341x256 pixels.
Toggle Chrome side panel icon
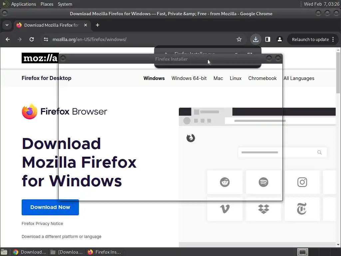click(x=268, y=39)
